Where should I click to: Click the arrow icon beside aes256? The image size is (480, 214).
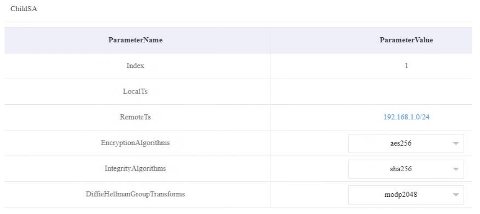tap(455, 143)
